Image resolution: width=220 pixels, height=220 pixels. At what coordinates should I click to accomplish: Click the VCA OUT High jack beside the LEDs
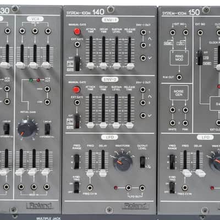click(x=47, y=89)
